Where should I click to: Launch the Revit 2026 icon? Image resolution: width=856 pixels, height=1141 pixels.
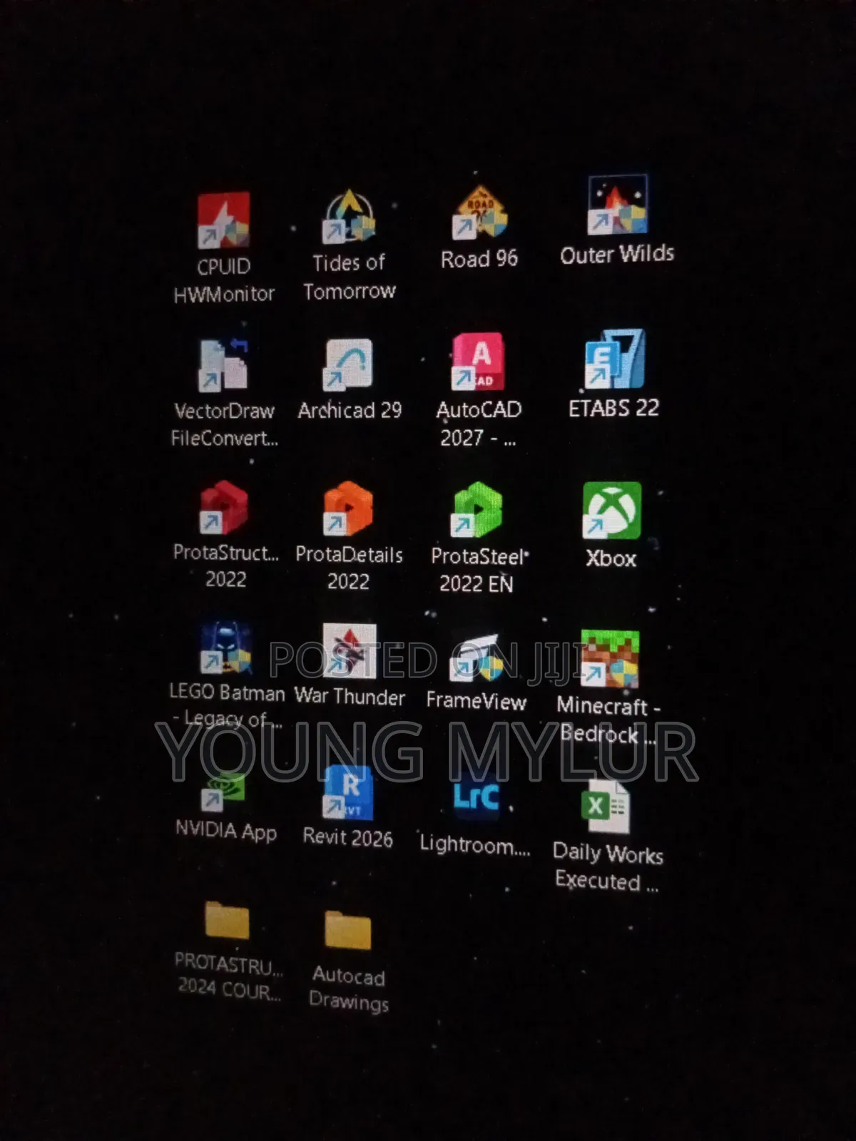[x=348, y=792]
